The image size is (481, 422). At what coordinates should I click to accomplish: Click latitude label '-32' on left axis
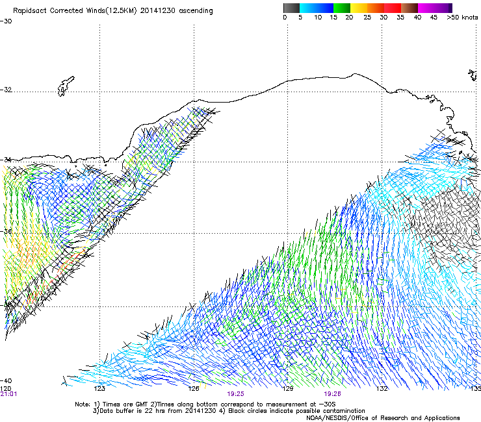pyautogui.click(x=6, y=90)
